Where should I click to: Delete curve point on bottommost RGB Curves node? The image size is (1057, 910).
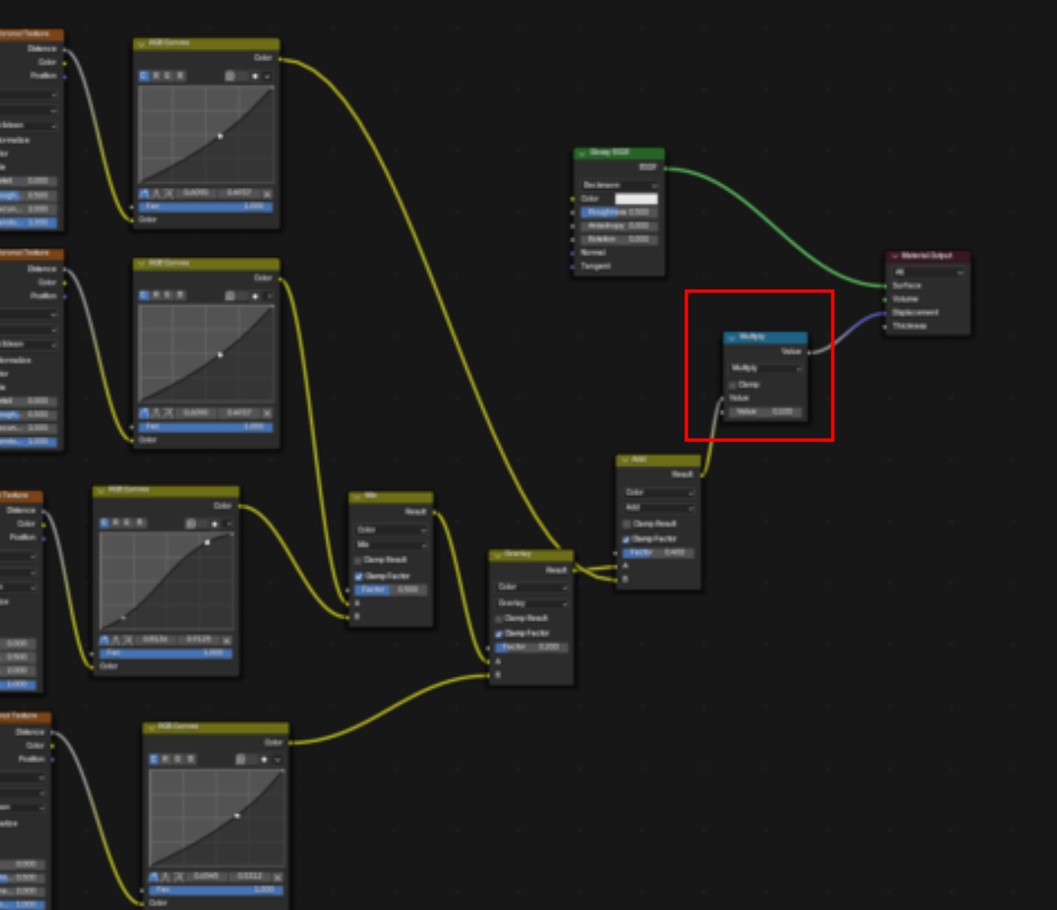click(x=277, y=877)
